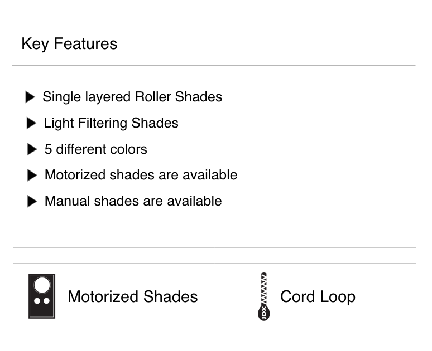
Task: Click the large circle on the remote icon
Action: click(x=42, y=285)
